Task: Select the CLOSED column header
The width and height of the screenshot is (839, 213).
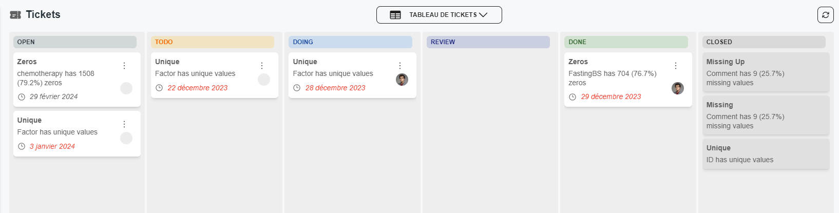Action: [x=764, y=42]
